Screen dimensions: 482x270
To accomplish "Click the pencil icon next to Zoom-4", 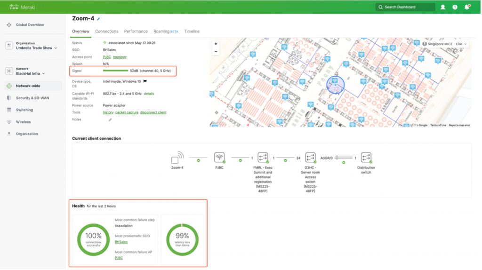I will point(98,19).
